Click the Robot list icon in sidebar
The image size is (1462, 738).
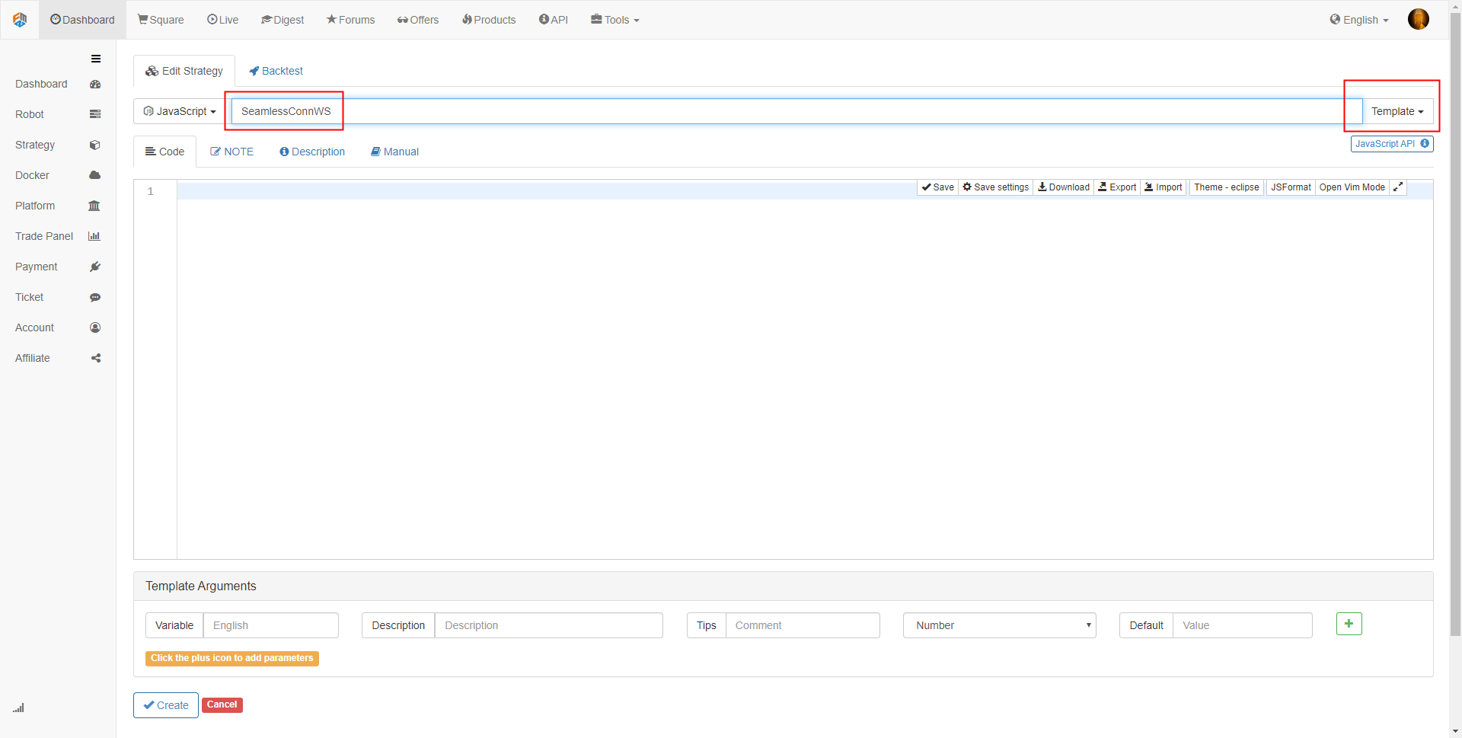tap(95, 114)
